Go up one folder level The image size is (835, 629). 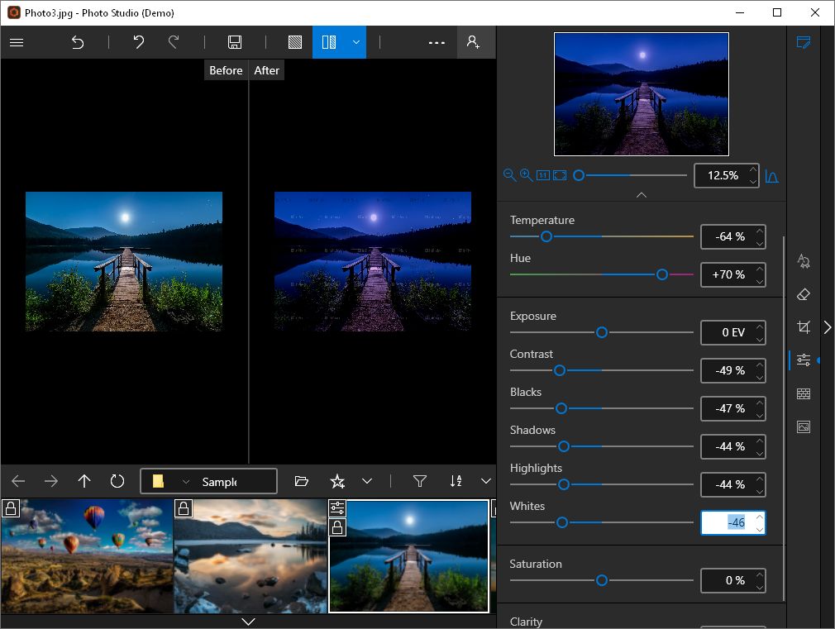(84, 481)
